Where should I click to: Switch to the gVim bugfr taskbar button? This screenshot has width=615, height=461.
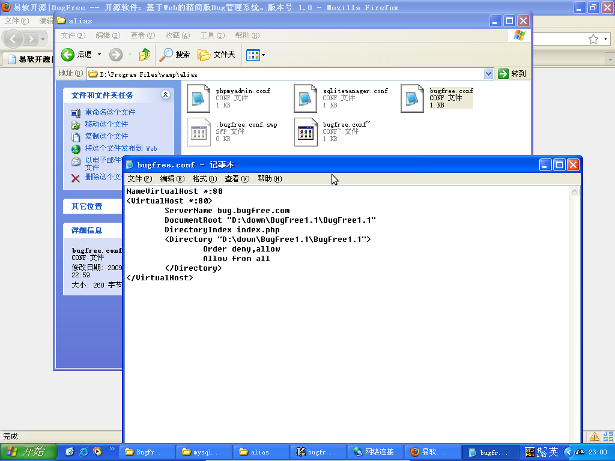click(x=318, y=452)
